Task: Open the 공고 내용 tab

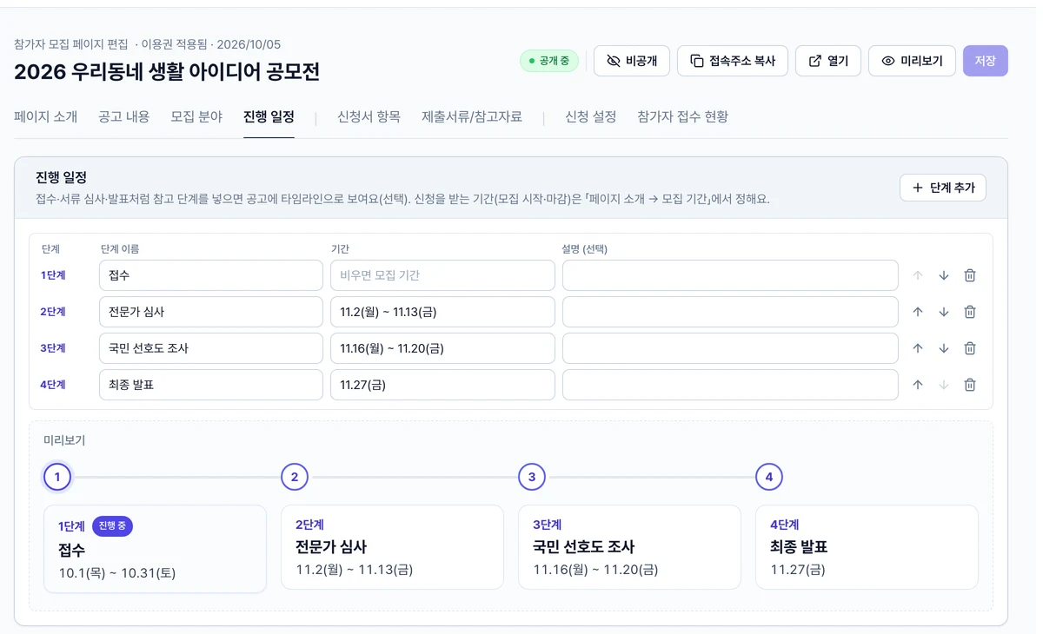Action: click(123, 116)
